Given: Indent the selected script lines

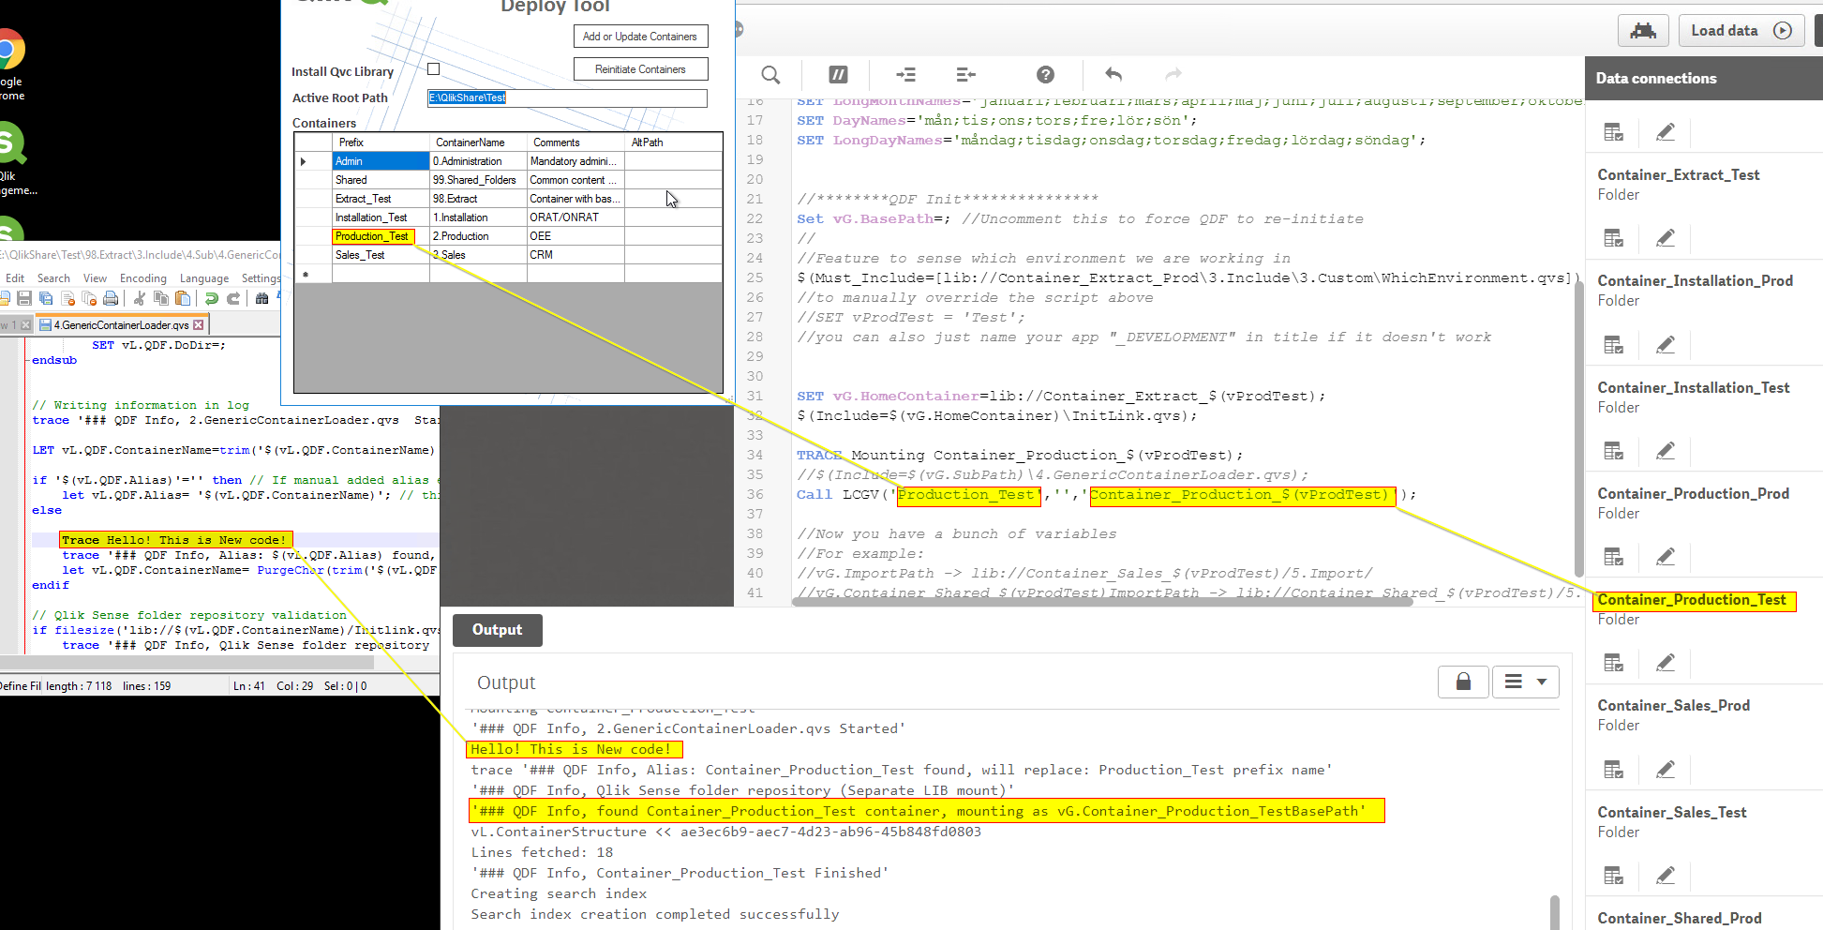Looking at the screenshot, I should (905, 75).
